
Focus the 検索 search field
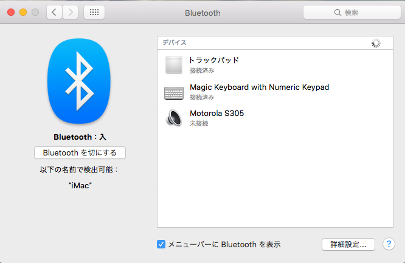(352, 12)
